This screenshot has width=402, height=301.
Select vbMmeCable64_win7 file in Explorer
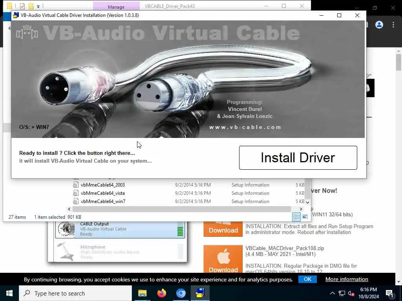103,201
